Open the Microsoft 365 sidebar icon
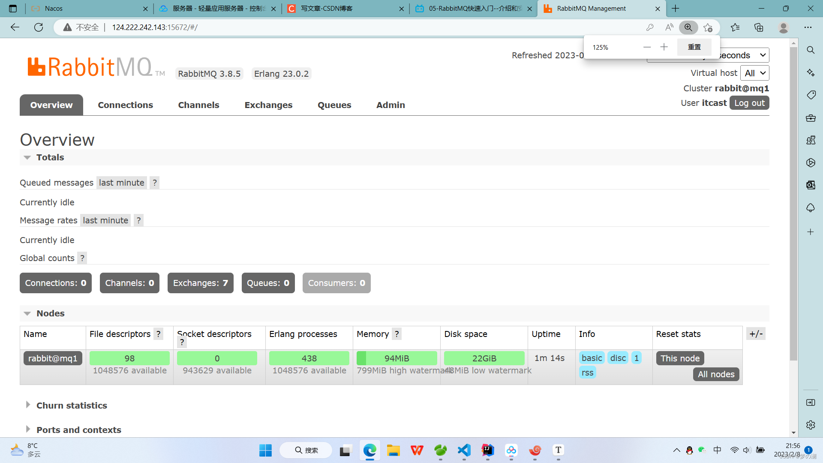823x463 pixels. click(811, 162)
